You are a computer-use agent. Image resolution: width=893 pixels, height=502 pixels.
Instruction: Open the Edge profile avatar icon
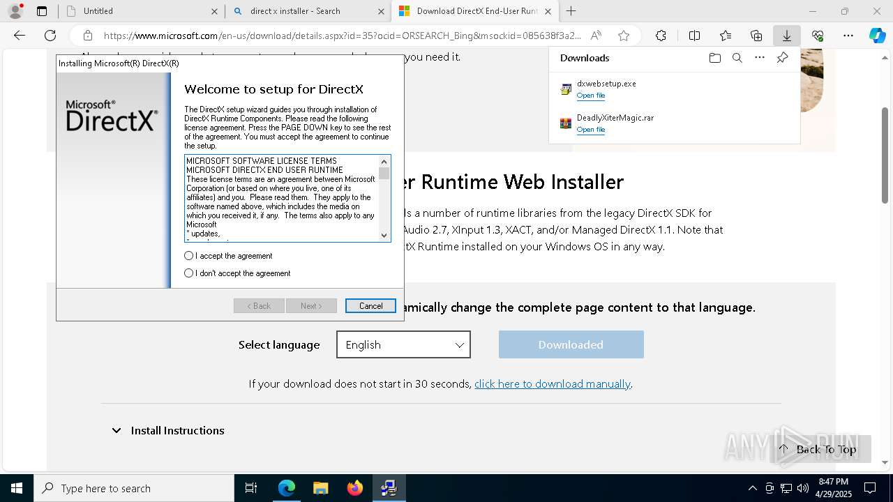pyautogui.click(x=15, y=11)
